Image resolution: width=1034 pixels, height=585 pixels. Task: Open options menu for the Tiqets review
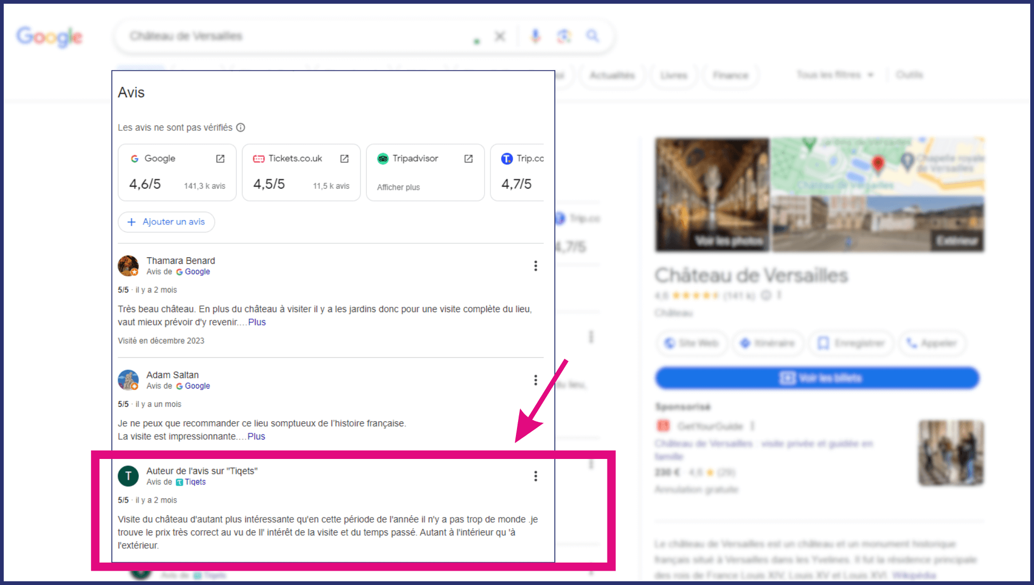(x=536, y=476)
